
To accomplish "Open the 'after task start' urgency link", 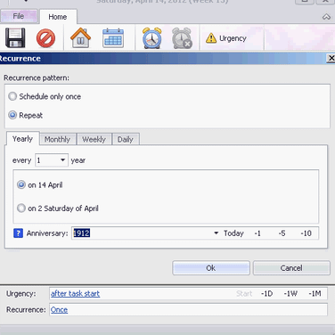I will click(x=75, y=294).
